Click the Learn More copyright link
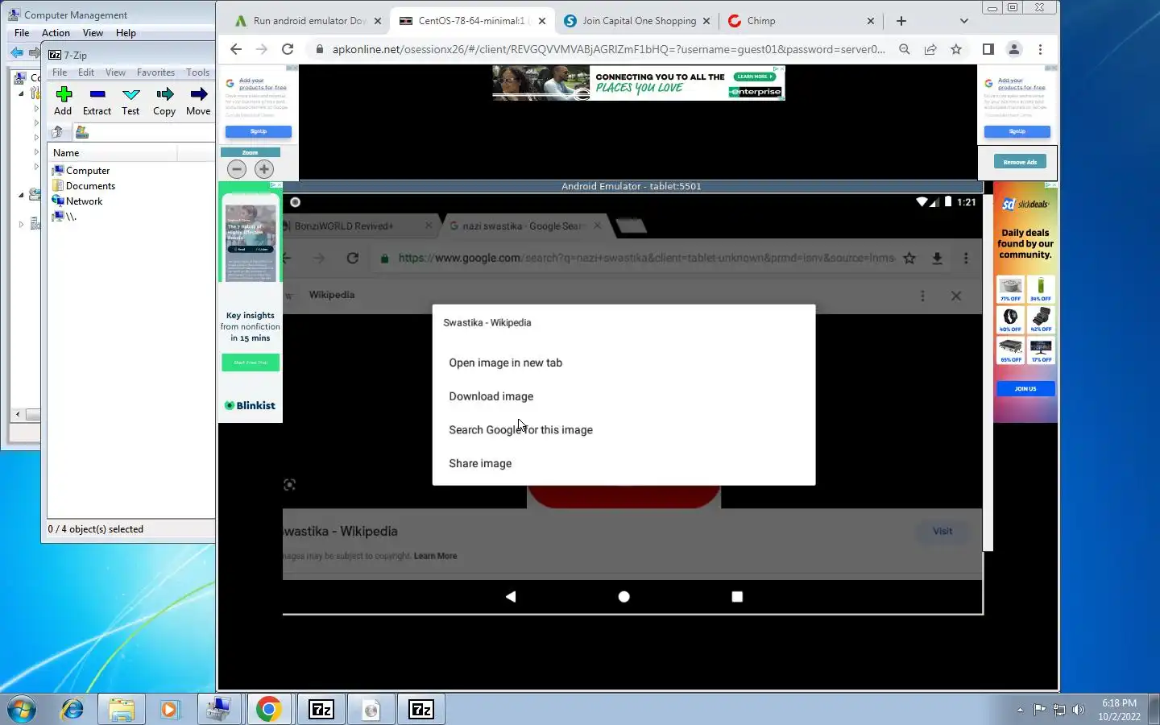This screenshot has height=725, width=1160. (x=435, y=556)
